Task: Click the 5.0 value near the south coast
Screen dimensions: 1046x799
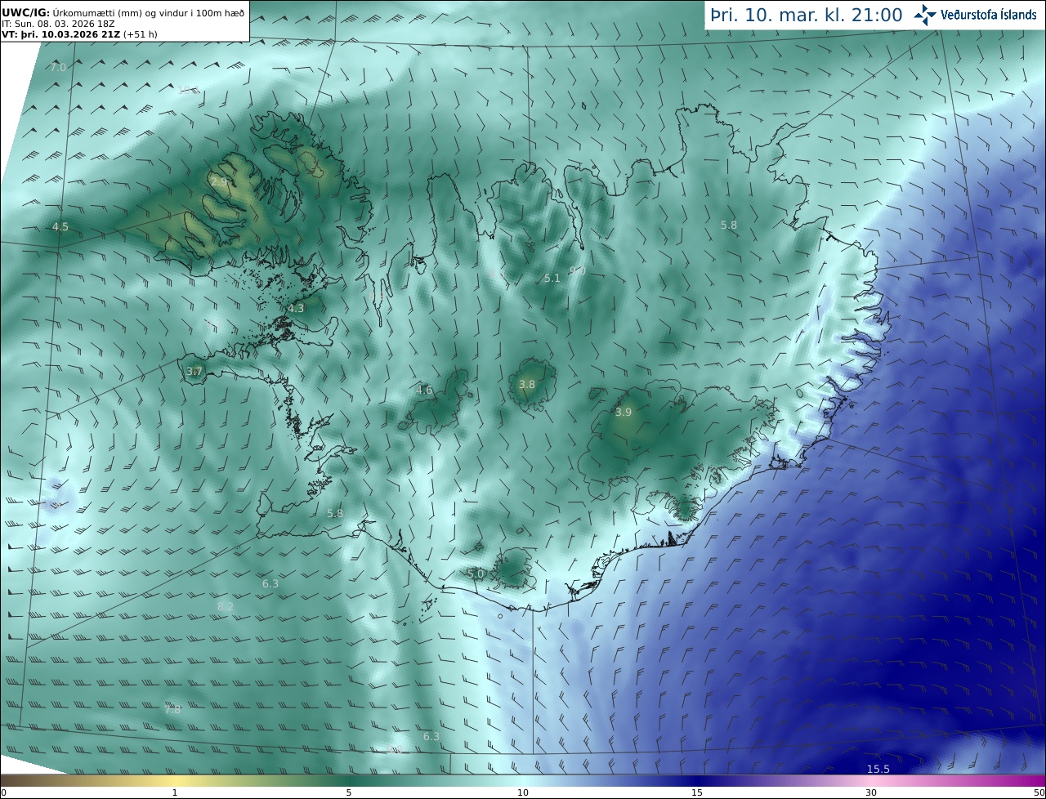Action: pyautogui.click(x=476, y=574)
